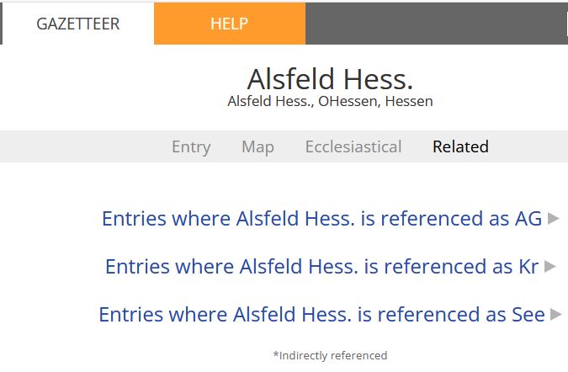Click empty light gray strip left of Entry

(x=84, y=146)
